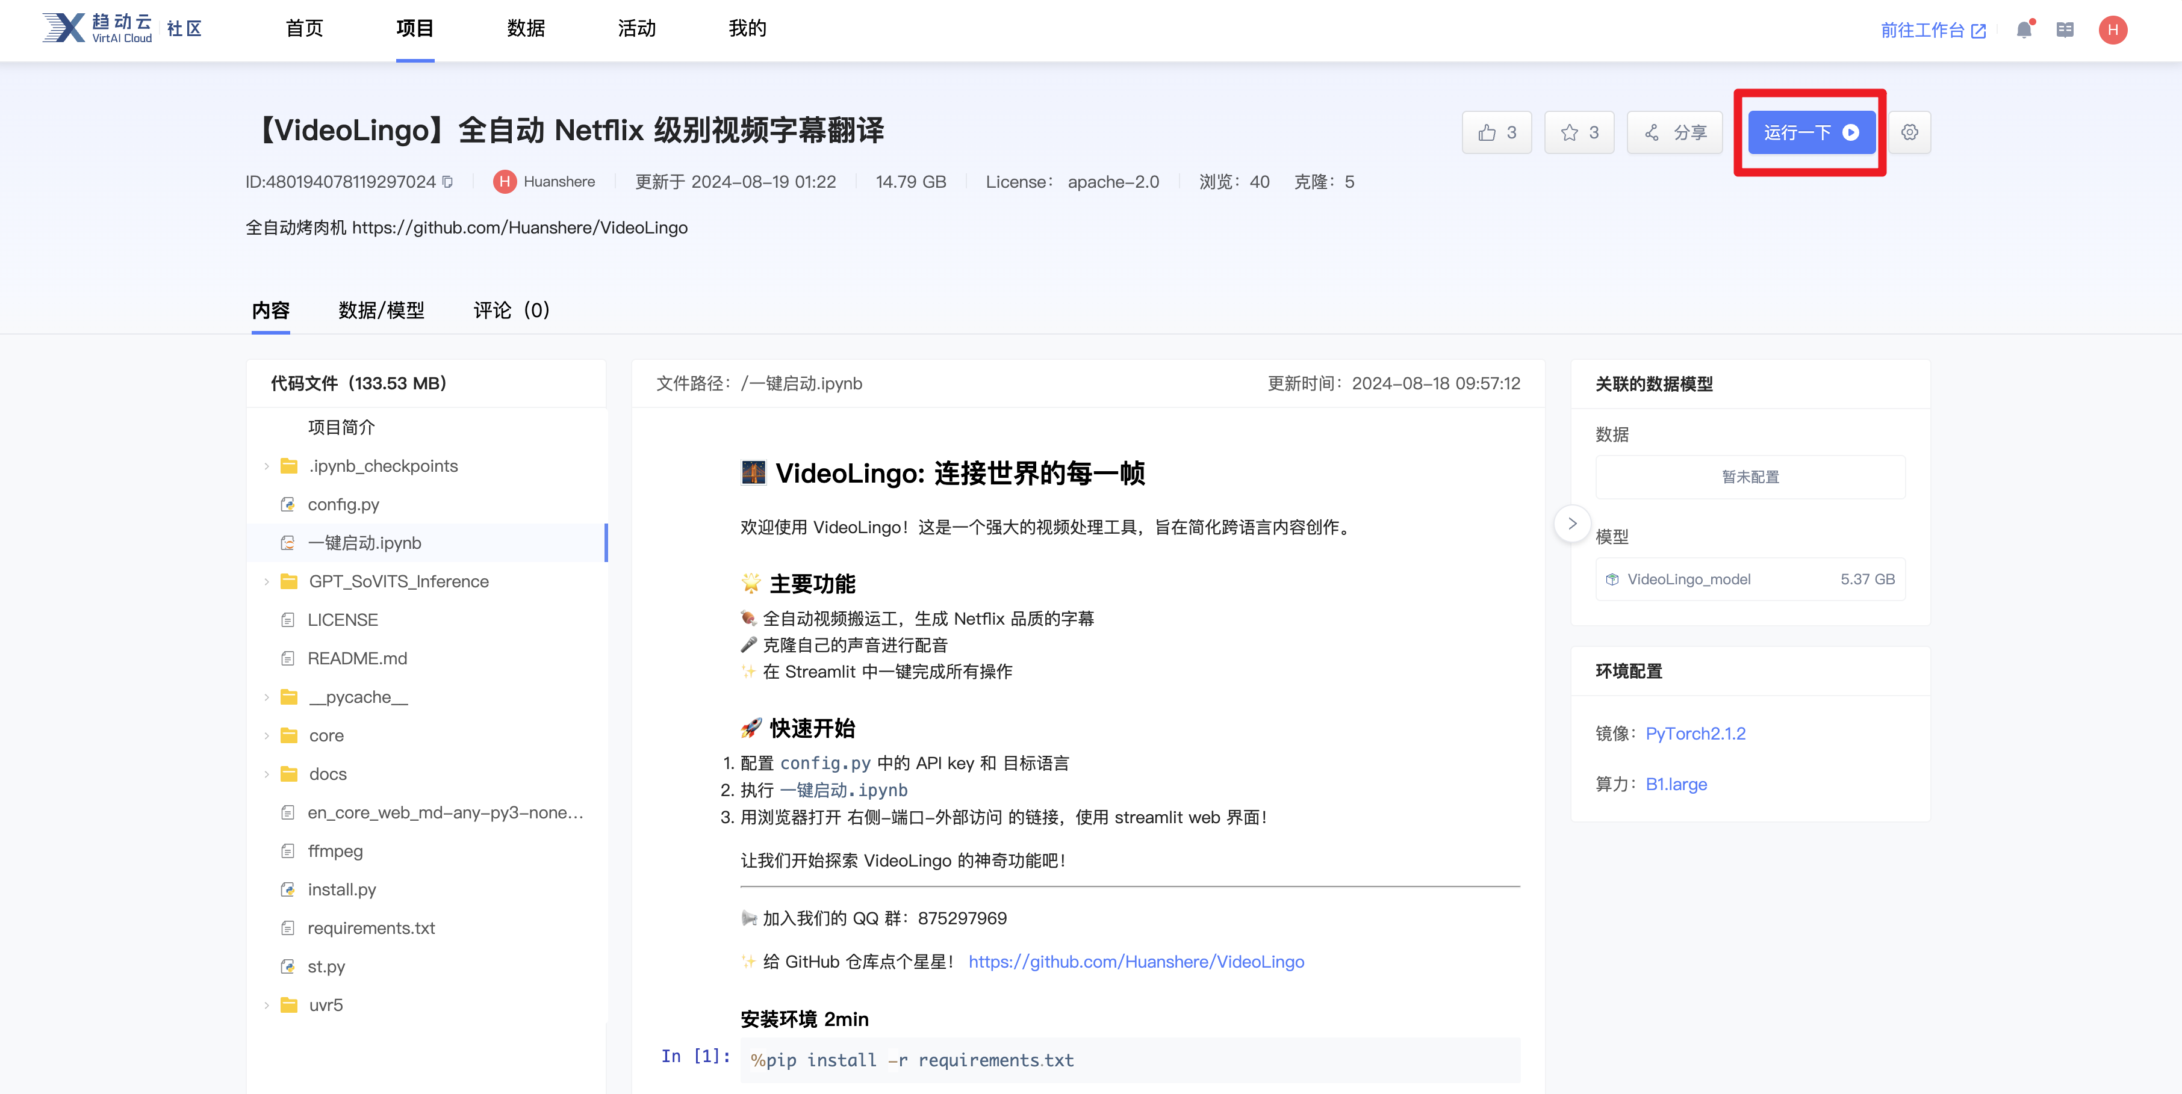Select the 项目 navigation item
Screen dimensions: 2182x1094
pos(415,29)
